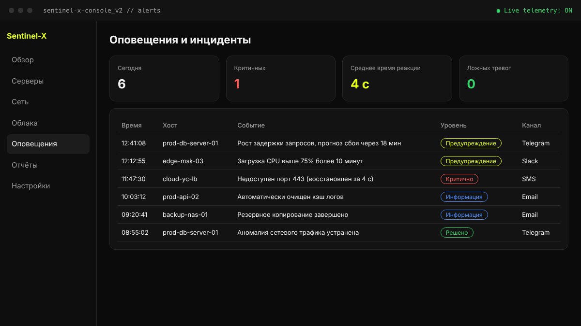Click the red Критично badge
Screen dimensions: 581x326
coord(459,179)
